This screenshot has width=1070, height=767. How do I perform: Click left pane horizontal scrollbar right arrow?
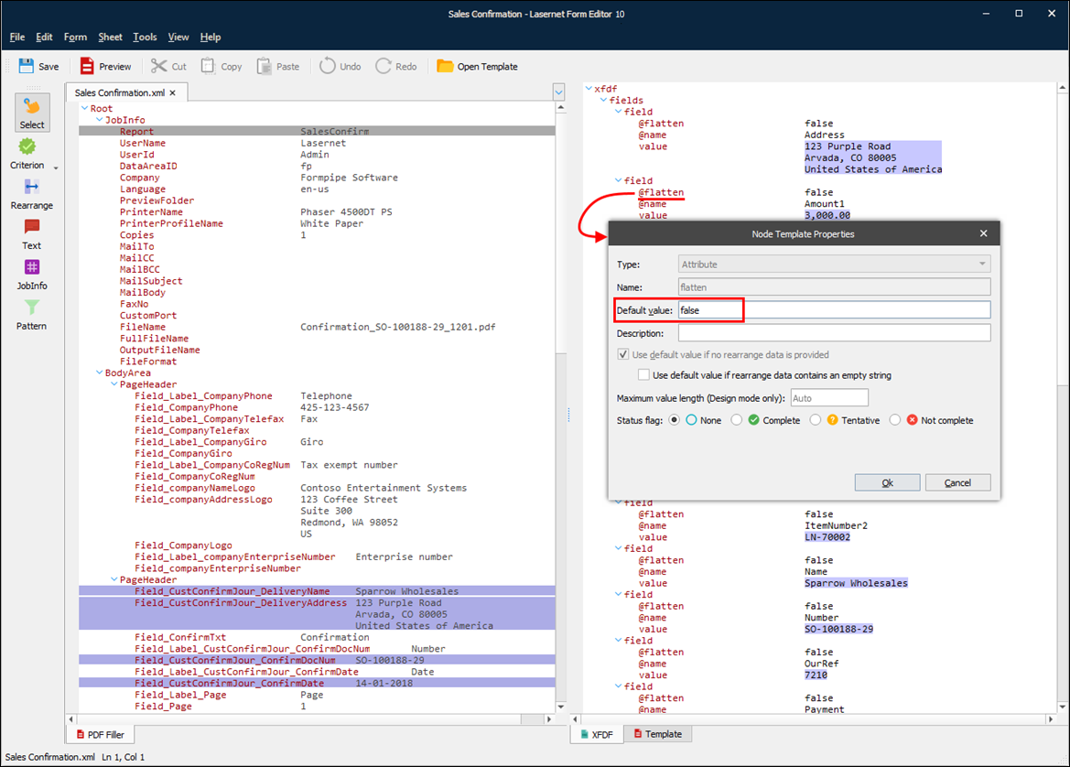548,719
